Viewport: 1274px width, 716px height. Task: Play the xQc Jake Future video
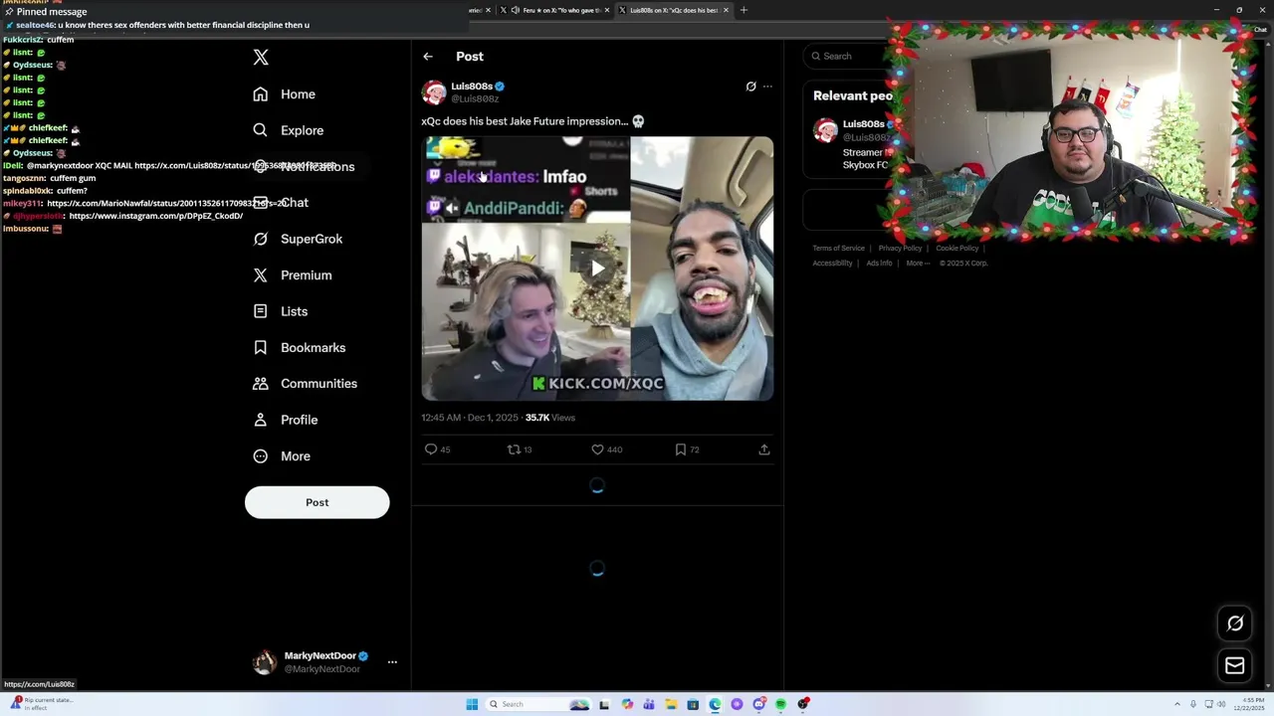(597, 268)
